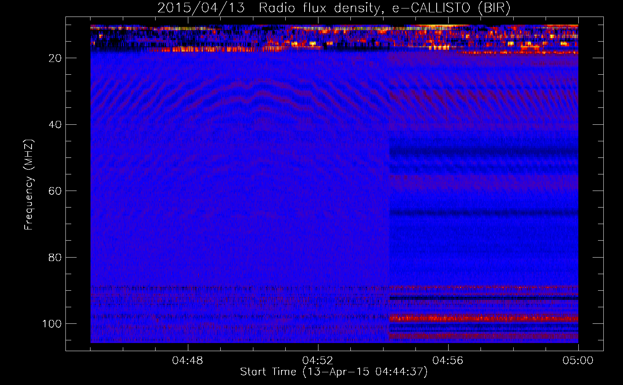
Task: Select the 80 MHz frequency tick label
Action: click(x=55, y=258)
